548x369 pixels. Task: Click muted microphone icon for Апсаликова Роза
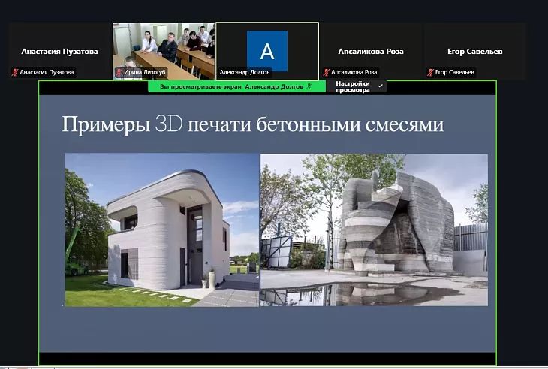pyautogui.click(x=326, y=72)
